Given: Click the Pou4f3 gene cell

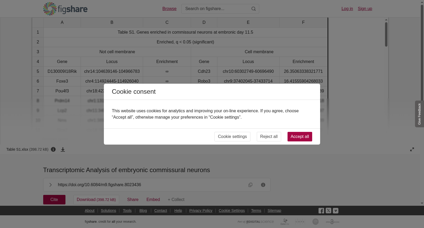Looking at the screenshot, I should click(x=62, y=91).
